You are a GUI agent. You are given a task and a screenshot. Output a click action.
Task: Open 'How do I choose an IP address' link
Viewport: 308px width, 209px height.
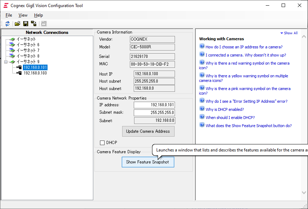(244, 47)
